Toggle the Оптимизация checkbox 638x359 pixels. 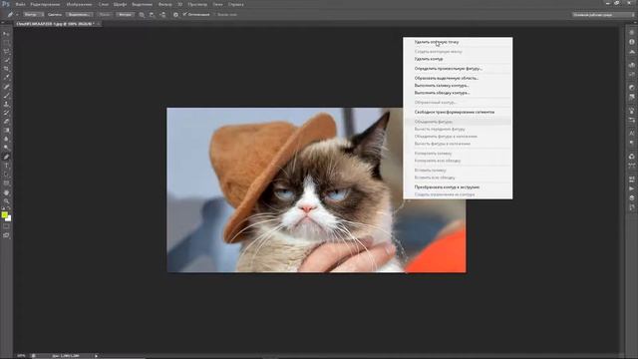point(184,14)
